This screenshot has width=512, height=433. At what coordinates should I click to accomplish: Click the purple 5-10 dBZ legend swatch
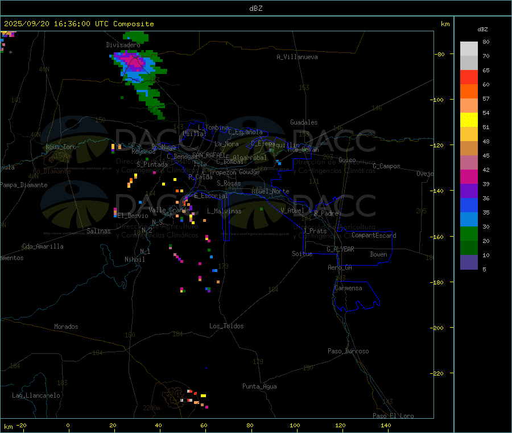[469, 262]
